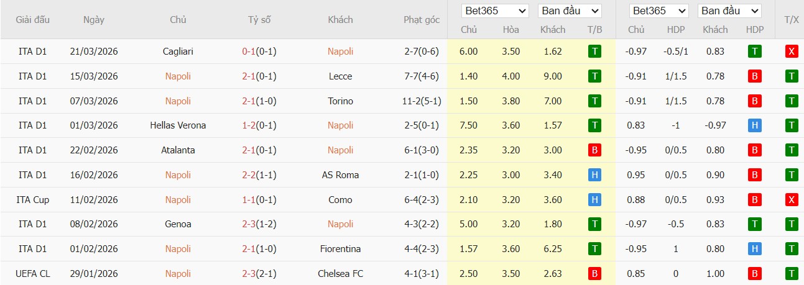The image size is (804, 285).
Task: Click red B result badge in Atalanta row
Action: pos(594,150)
